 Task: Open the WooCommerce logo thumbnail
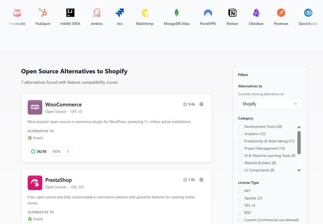(x=35, y=107)
